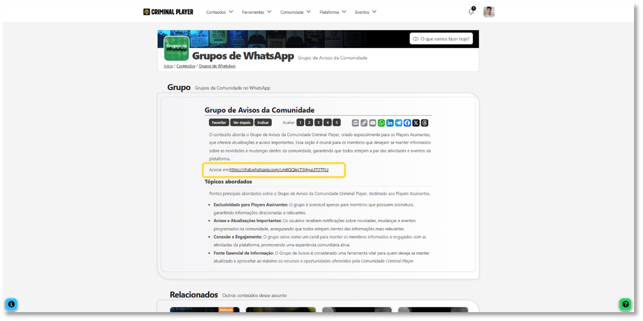Click the profile avatar picture

point(489,12)
